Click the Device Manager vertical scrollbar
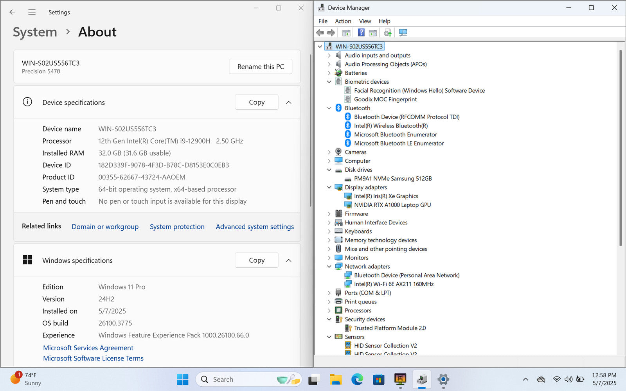Screen dimensions: 626x391 click(621, 148)
